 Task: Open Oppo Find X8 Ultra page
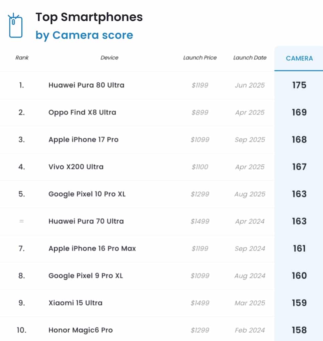coord(82,112)
